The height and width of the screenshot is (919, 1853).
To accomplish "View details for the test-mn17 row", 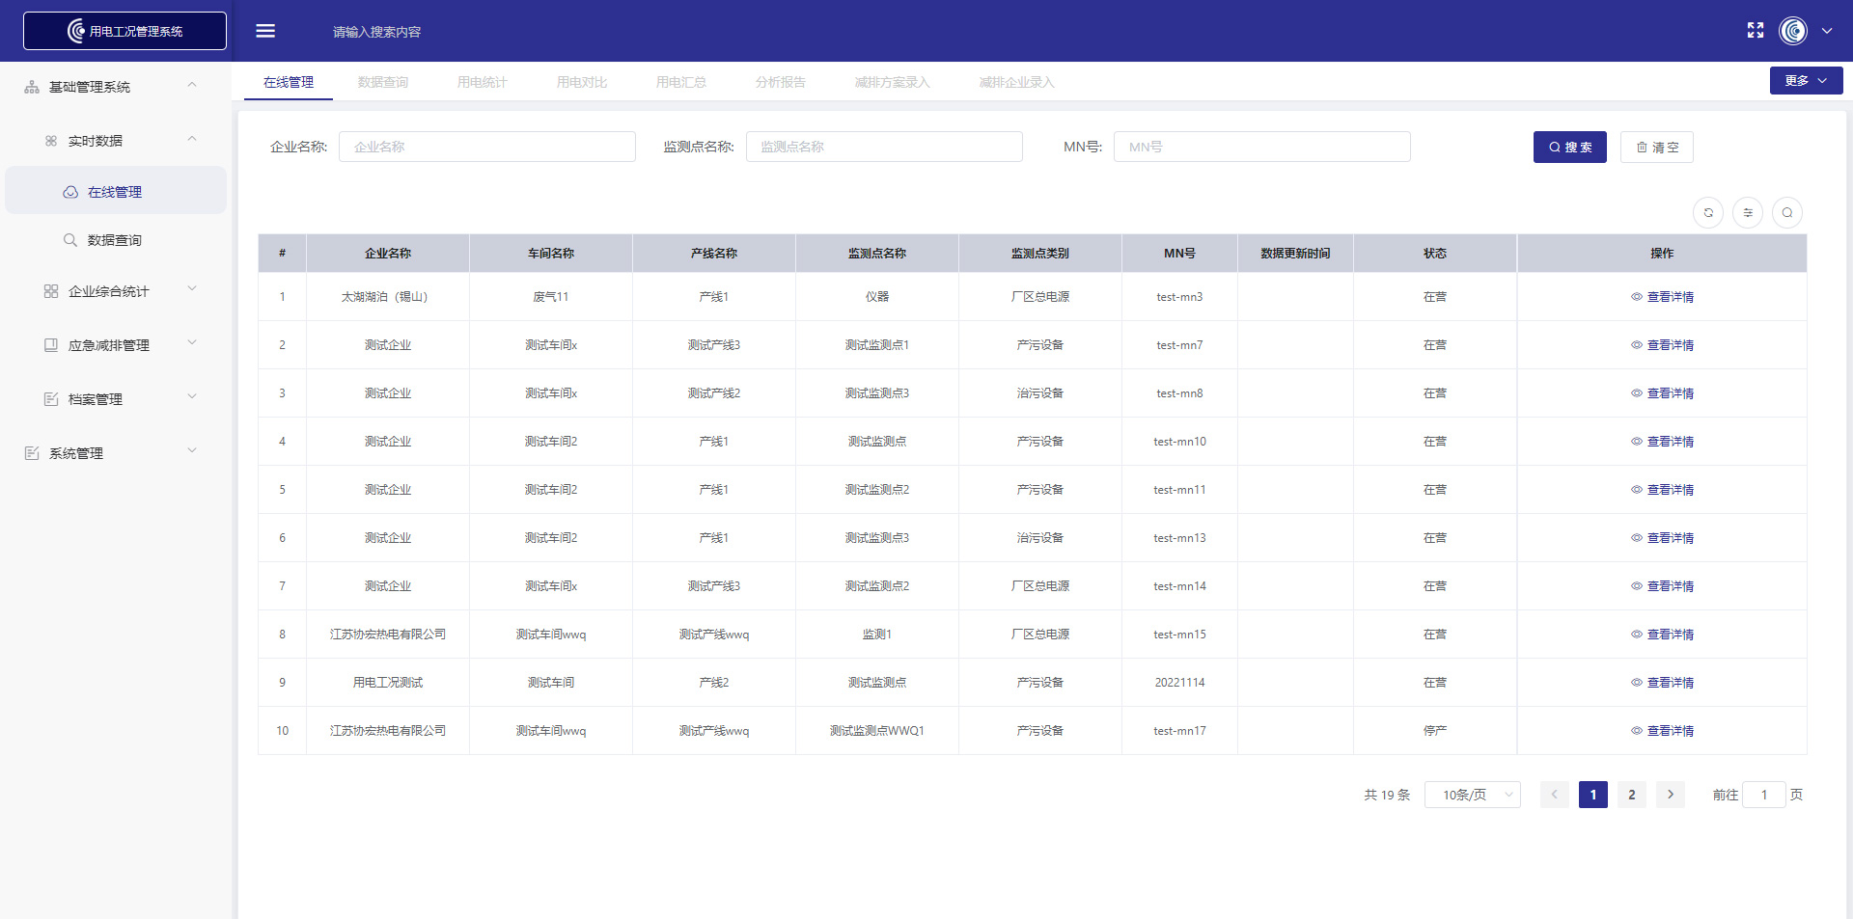I will 1662,731.
